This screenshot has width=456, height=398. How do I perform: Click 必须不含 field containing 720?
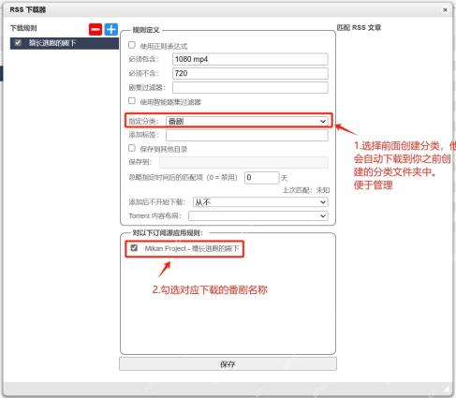[250, 73]
